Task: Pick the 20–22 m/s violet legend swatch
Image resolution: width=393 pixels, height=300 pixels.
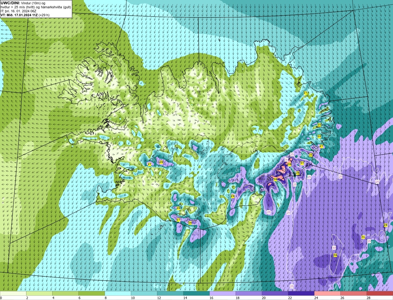Action: (x=275, y=294)
